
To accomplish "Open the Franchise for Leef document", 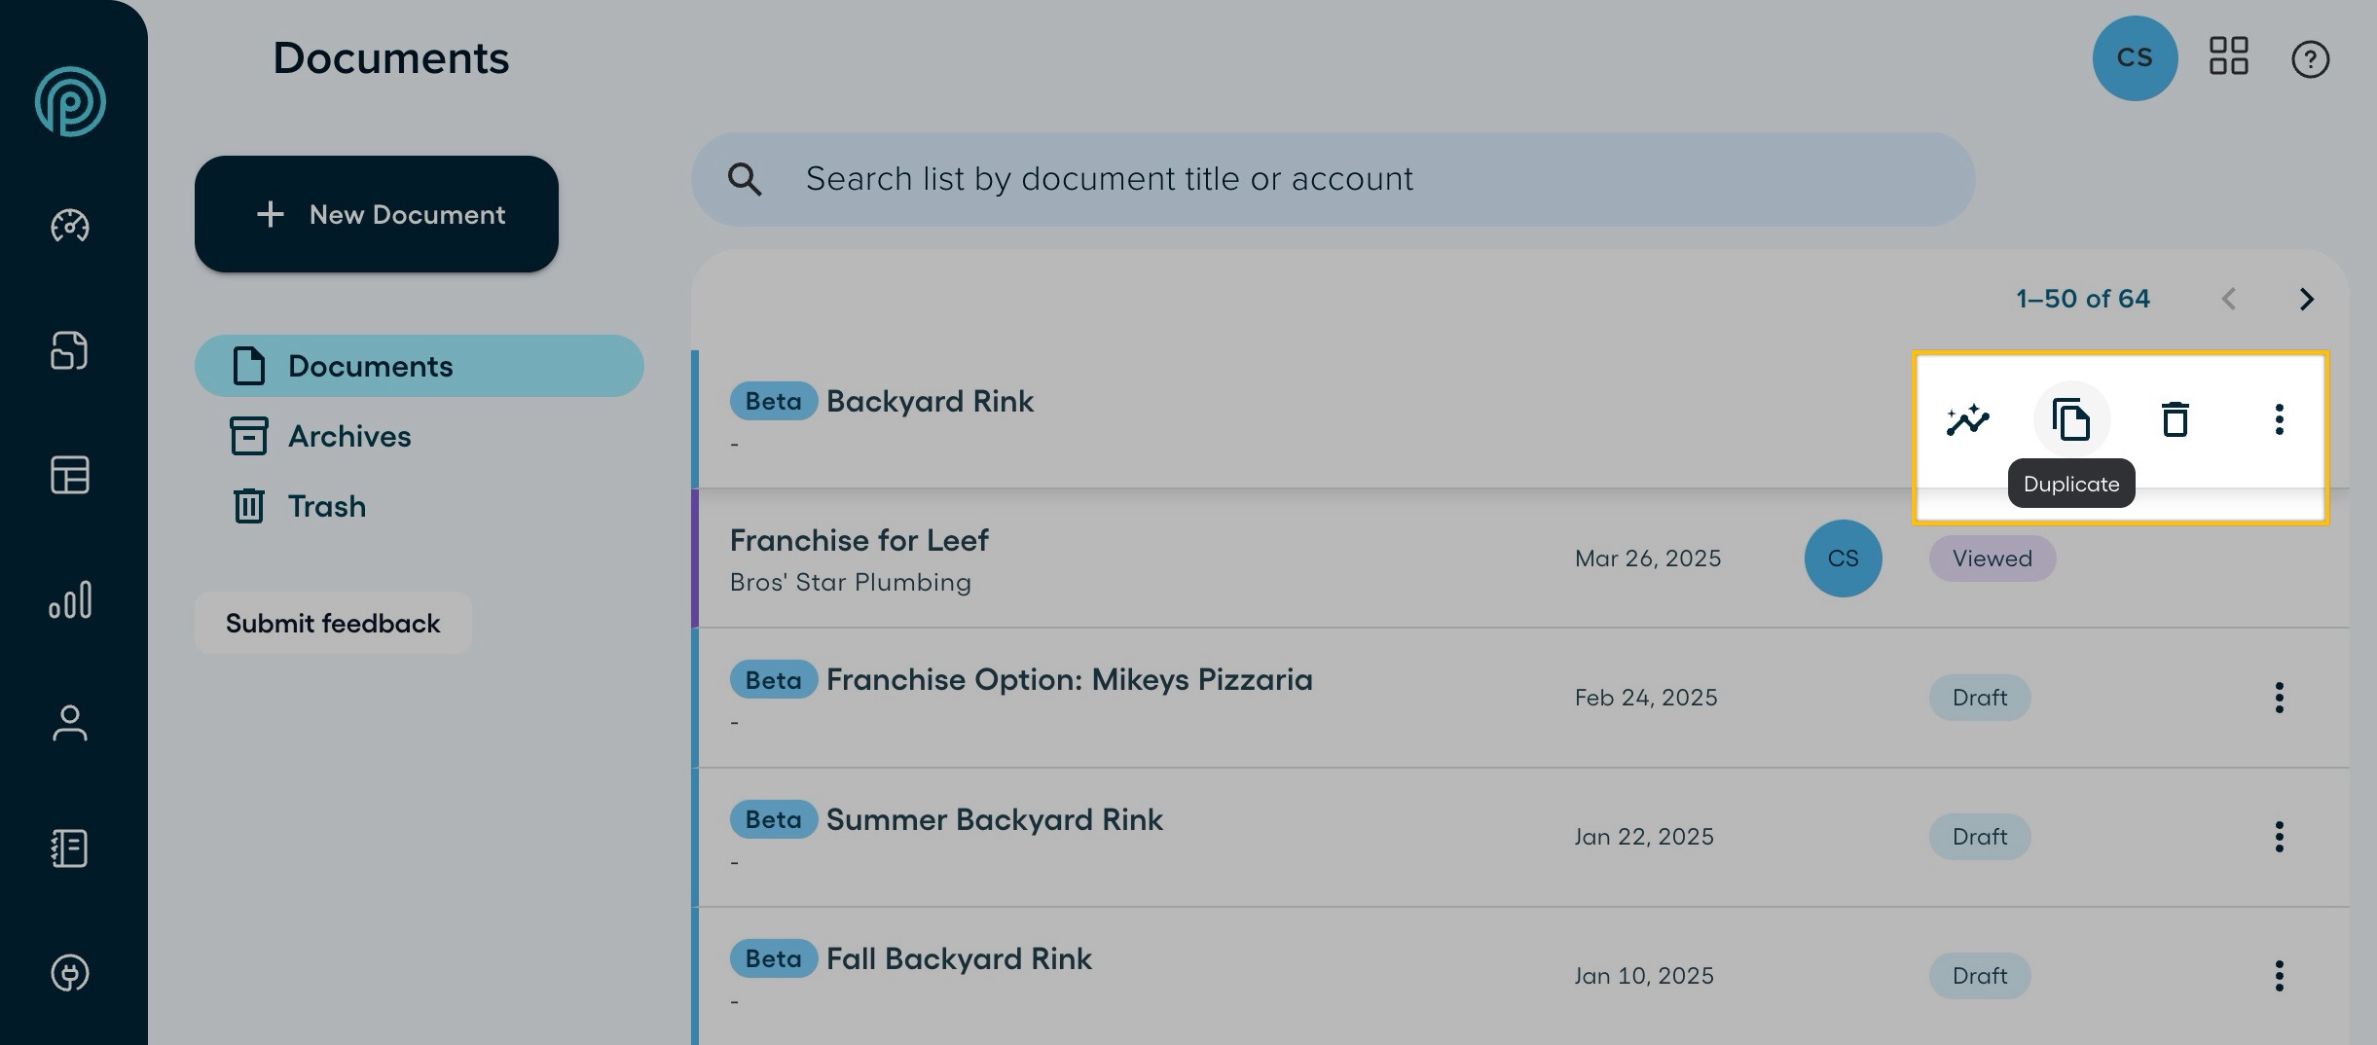I will pos(859,540).
